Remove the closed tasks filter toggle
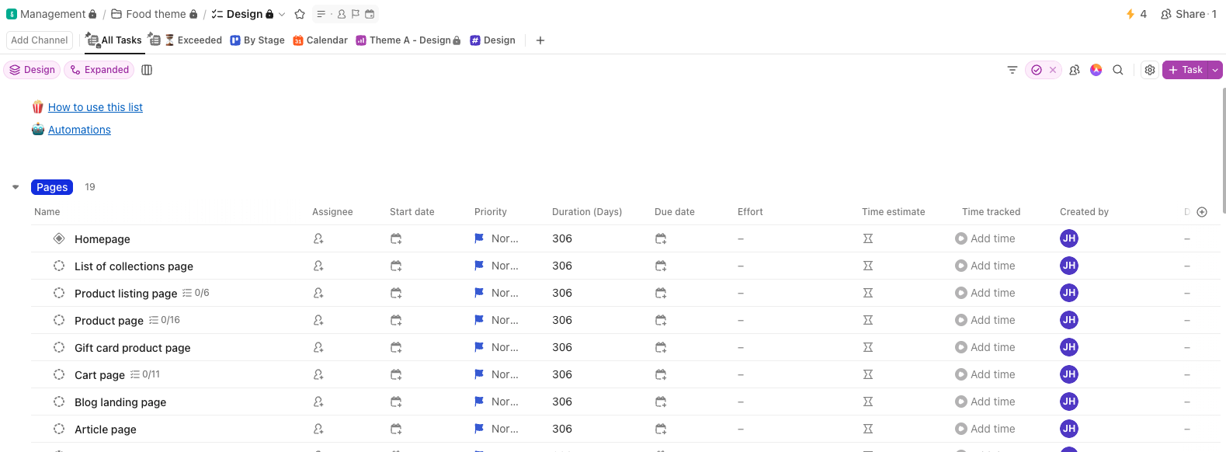The height and width of the screenshot is (452, 1226). pyautogui.click(x=1053, y=70)
